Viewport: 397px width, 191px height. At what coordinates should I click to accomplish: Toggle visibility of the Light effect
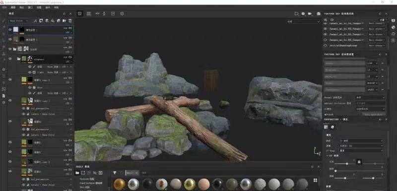point(30,72)
